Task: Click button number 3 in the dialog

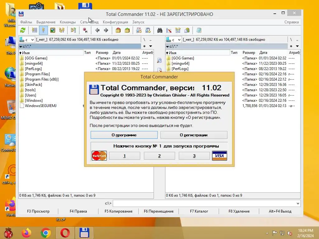Action: pos(194,156)
